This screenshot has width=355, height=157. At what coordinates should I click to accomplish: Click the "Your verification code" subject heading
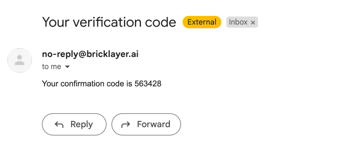(109, 22)
